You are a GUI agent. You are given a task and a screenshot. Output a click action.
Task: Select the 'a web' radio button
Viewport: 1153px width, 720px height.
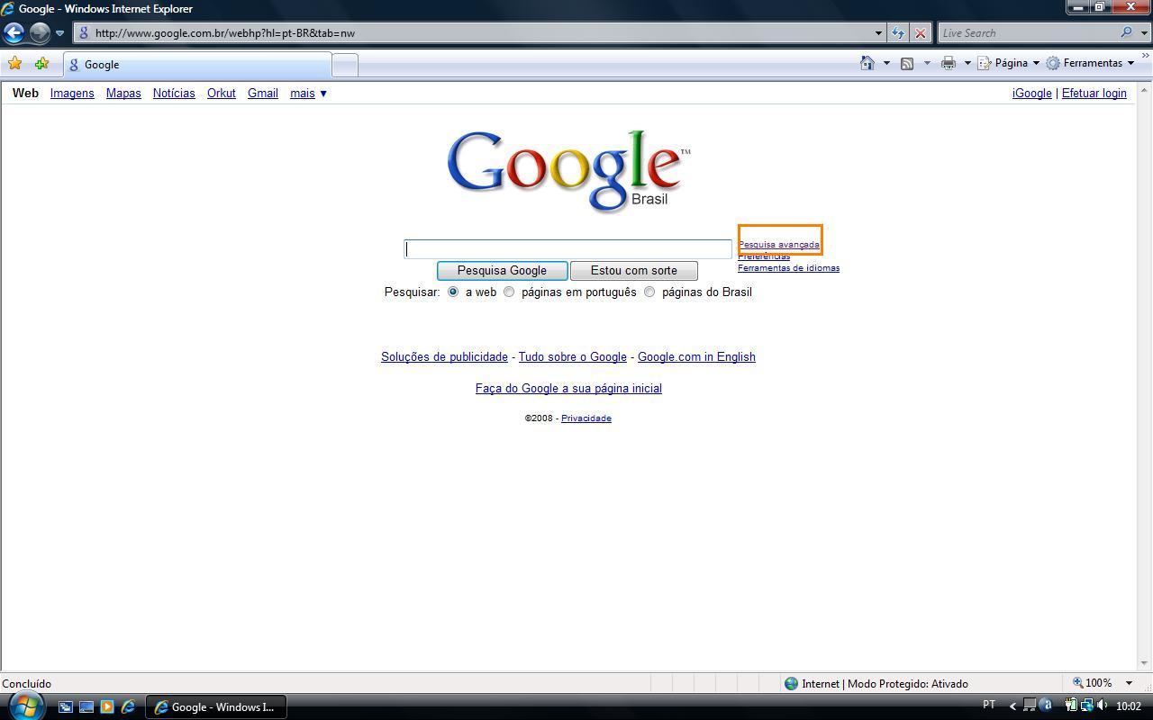(x=453, y=292)
